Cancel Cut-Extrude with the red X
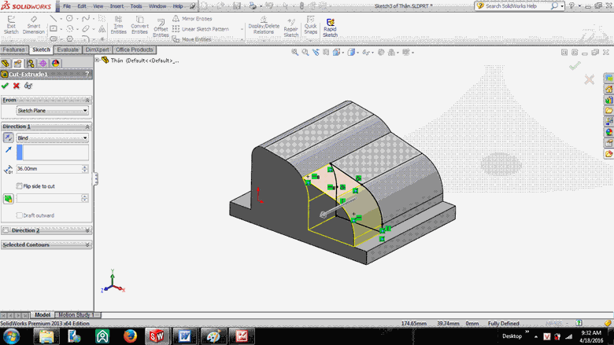 [x=17, y=86]
